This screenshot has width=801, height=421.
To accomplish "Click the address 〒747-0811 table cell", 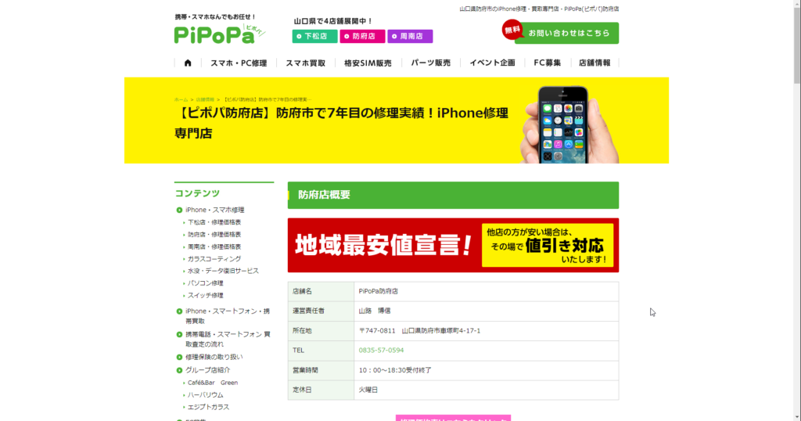I will pos(487,331).
